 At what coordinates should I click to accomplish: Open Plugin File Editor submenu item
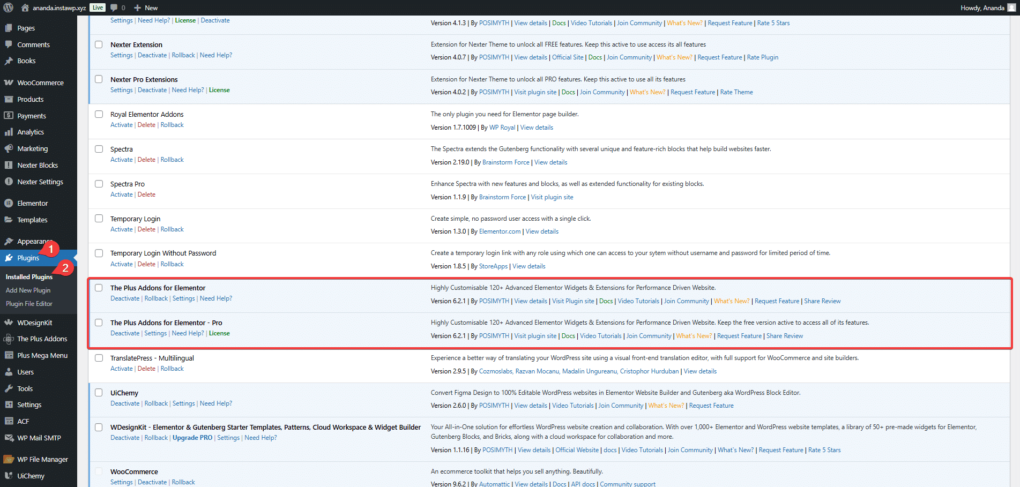tap(29, 304)
